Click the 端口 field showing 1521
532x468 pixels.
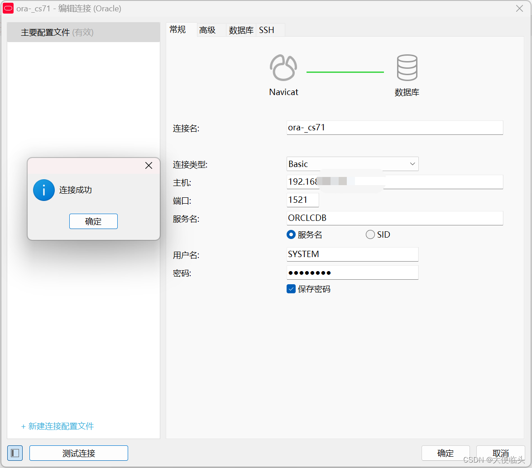[302, 200]
